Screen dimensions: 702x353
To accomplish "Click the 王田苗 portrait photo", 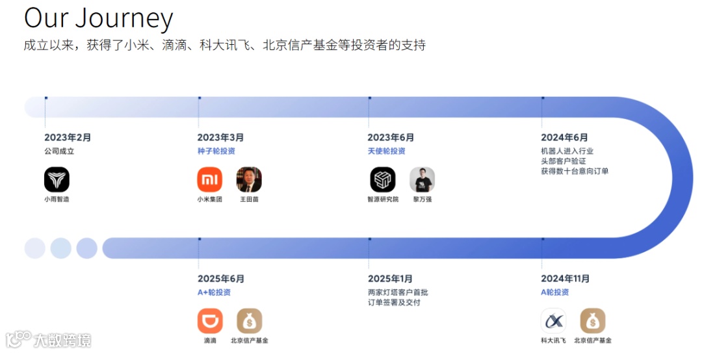I will pyautogui.click(x=249, y=179).
